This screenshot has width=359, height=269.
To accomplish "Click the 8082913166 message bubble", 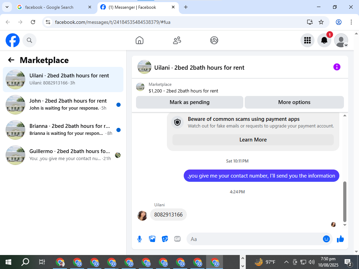I will [168, 215].
